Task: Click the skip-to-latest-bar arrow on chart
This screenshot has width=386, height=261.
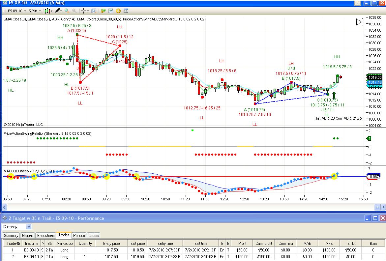Action: click(359, 22)
